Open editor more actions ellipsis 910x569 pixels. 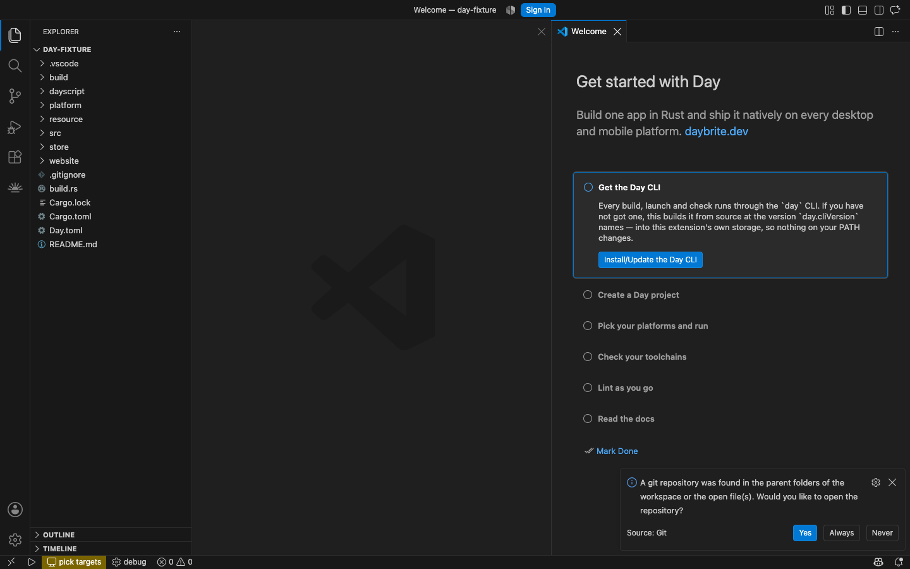895,32
